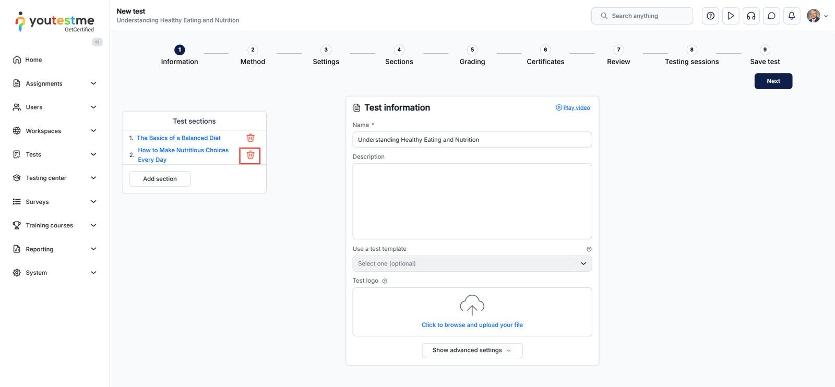Click the Next button
835x387 pixels.
tap(773, 81)
